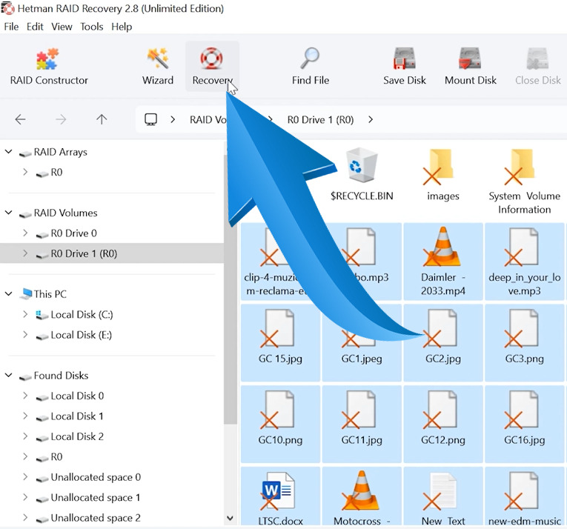Expand Local Disk (C:)
This screenshot has height=529, width=567.
pyautogui.click(x=25, y=314)
